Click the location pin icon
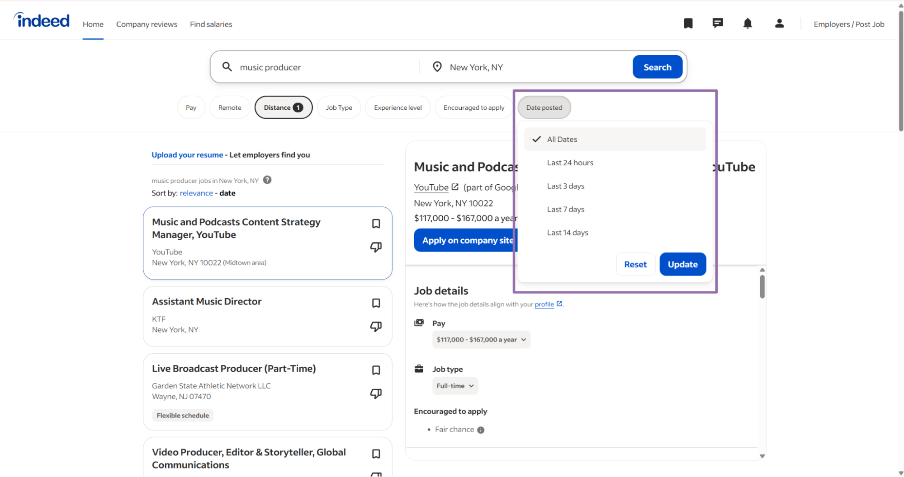Screen dimensions: 904x477 [437, 67]
